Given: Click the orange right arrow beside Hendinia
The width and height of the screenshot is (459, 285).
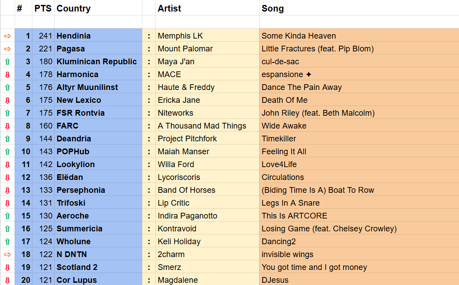Looking at the screenshot, I should click(7, 36).
